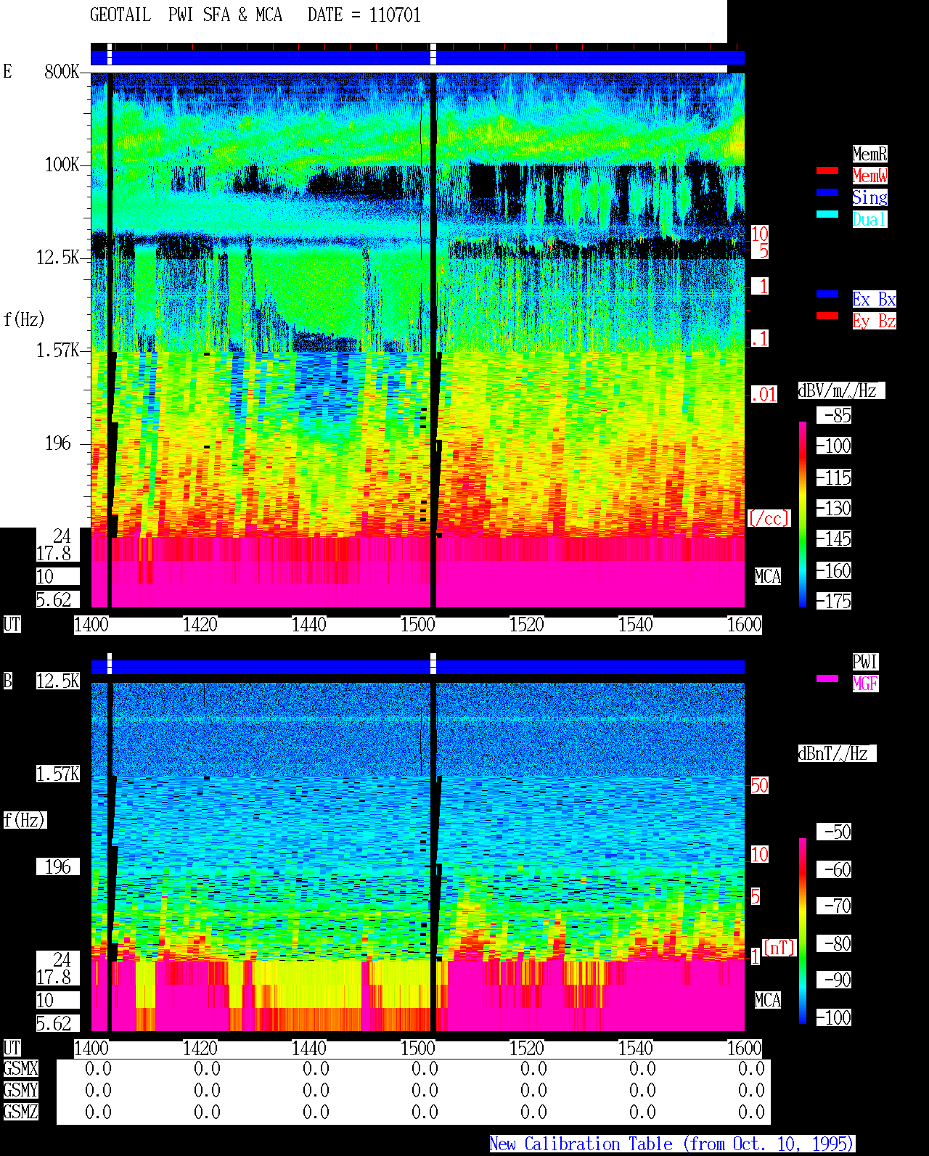The height and width of the screenshot is (1156, 929).
Task: Click the blue Sing legend swatch
Action: (x=827, y=192)
